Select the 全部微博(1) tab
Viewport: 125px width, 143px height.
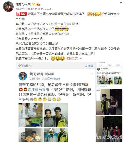click(25, 66)
